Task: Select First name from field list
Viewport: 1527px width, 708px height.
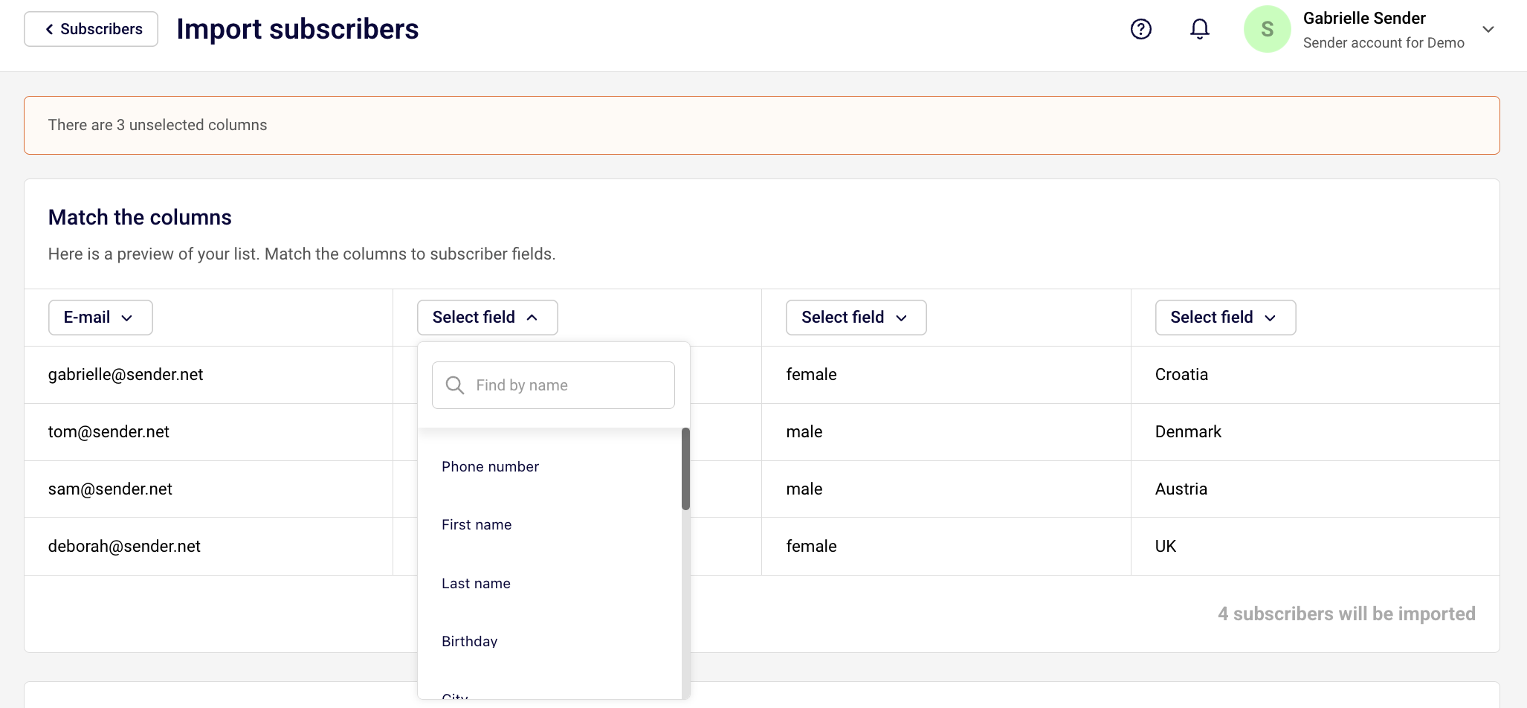Action: [477, 524]
